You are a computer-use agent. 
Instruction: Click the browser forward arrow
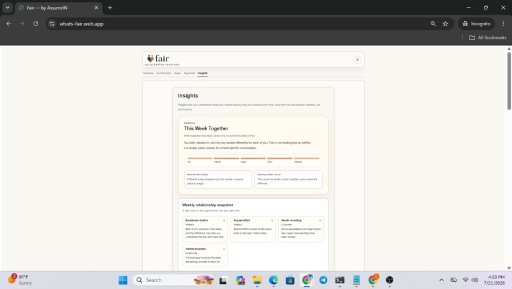tap(22, 24)
